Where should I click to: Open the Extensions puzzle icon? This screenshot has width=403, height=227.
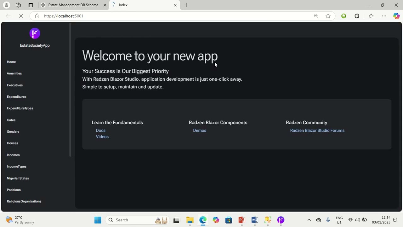[x=357, y=16]
